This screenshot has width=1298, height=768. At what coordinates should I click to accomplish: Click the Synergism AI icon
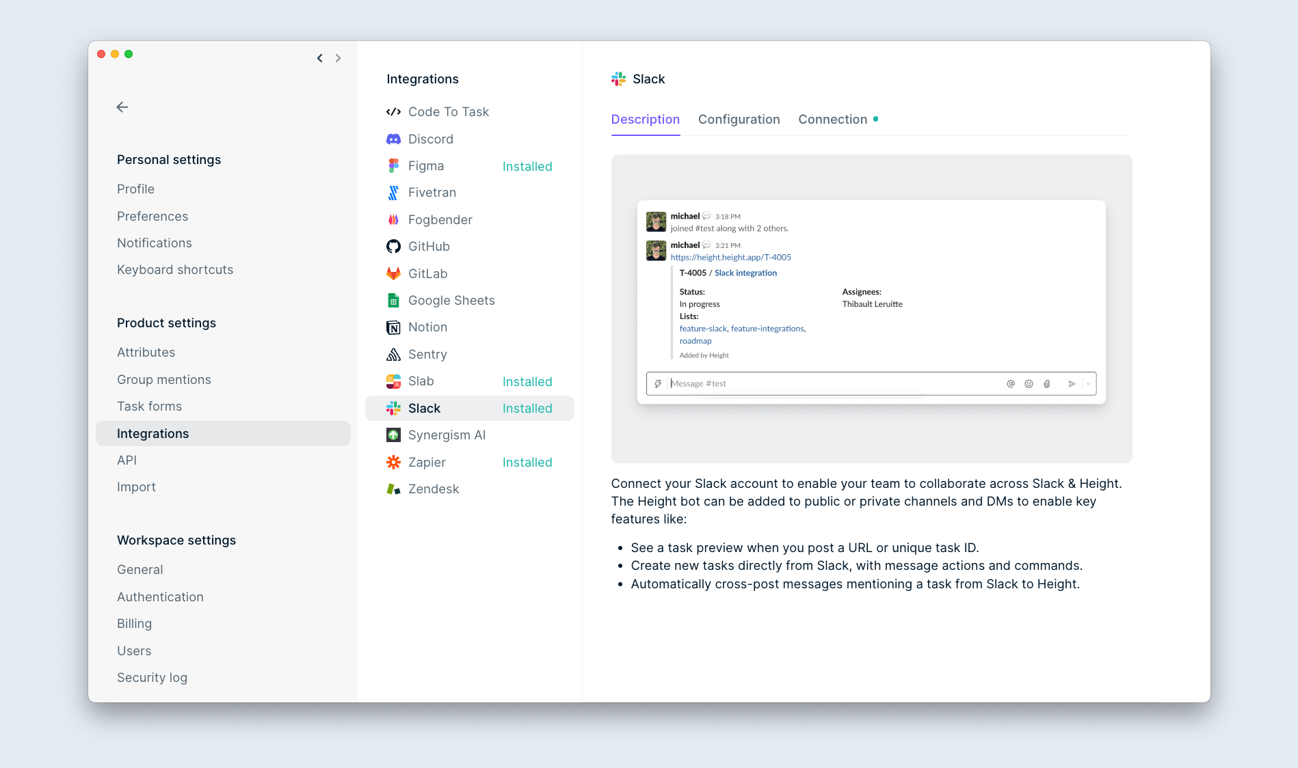(393, 435)
